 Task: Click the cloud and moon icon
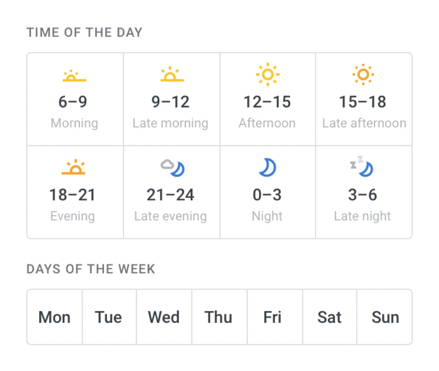[x=173, y=167]
